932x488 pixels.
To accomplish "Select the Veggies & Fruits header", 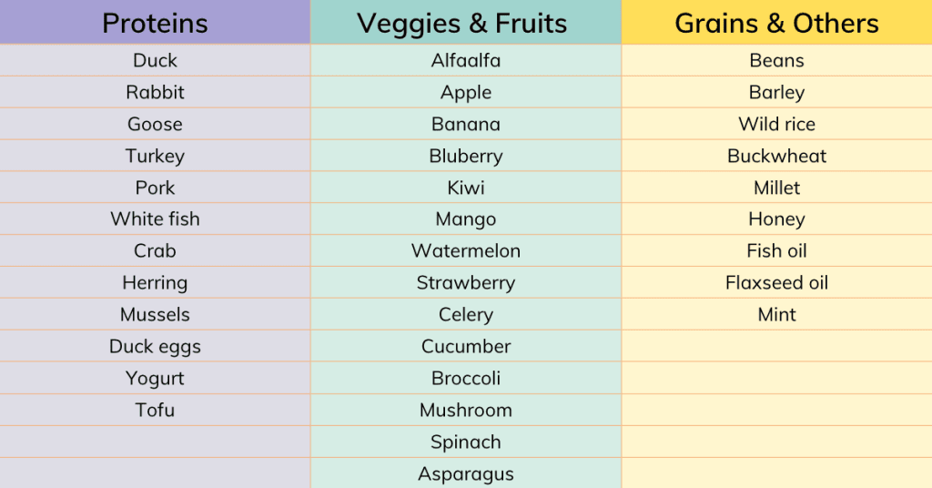I will (465, 22).
